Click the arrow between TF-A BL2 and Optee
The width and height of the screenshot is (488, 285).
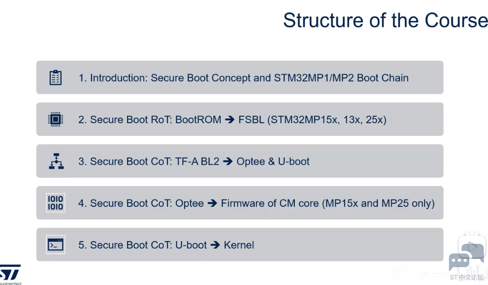228,161
